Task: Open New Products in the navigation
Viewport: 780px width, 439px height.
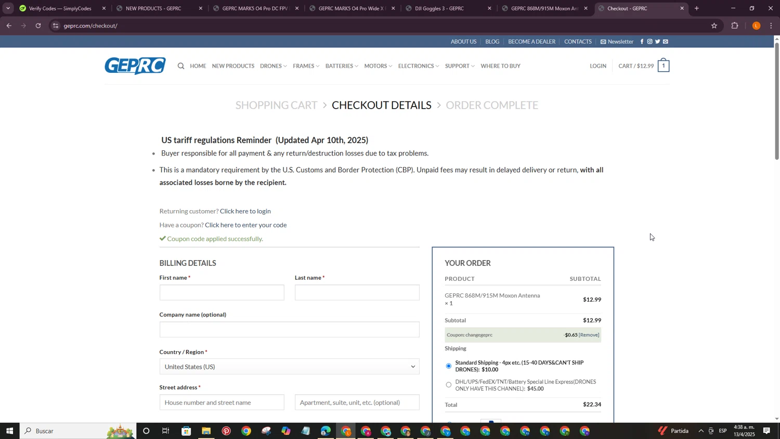Action: pos(233,66)
